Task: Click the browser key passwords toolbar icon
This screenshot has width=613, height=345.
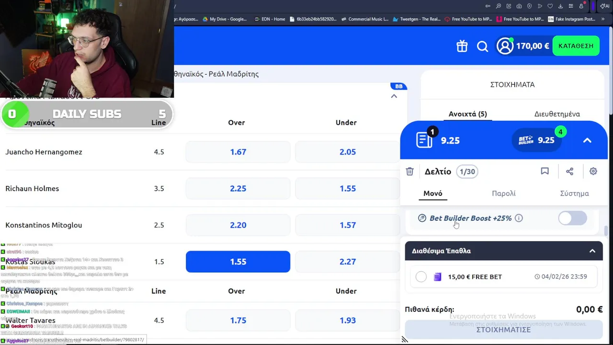Action: coord(488,6)
